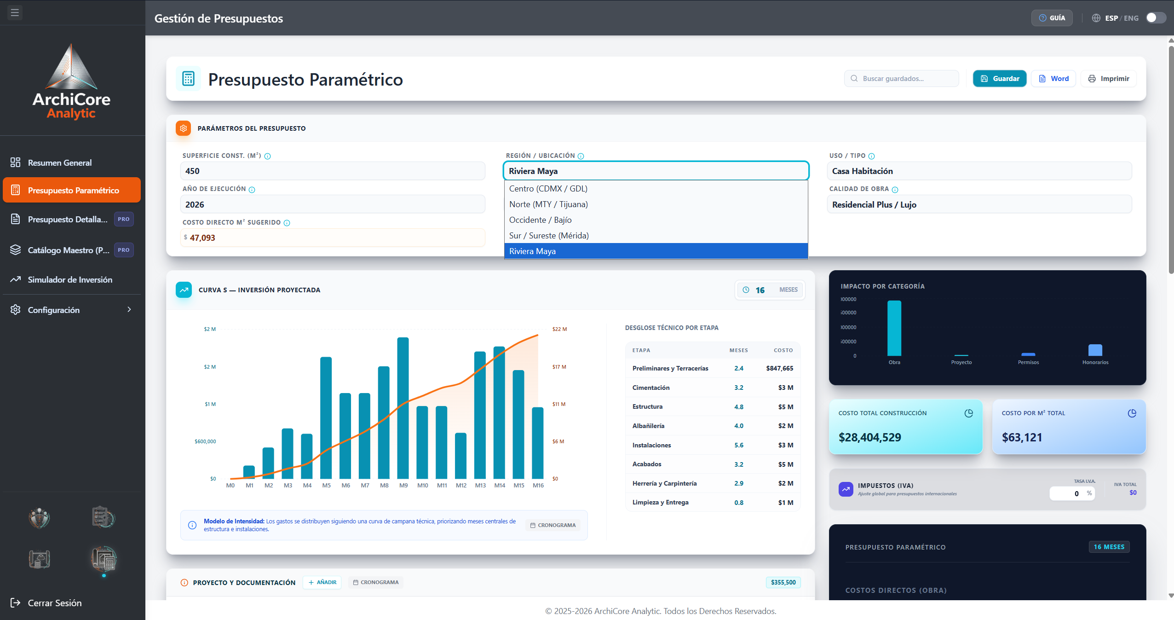This screenshot has height=620, width=1174.
Task: Click info icon beside Año de Ejecución
Action: click(252, 190)
